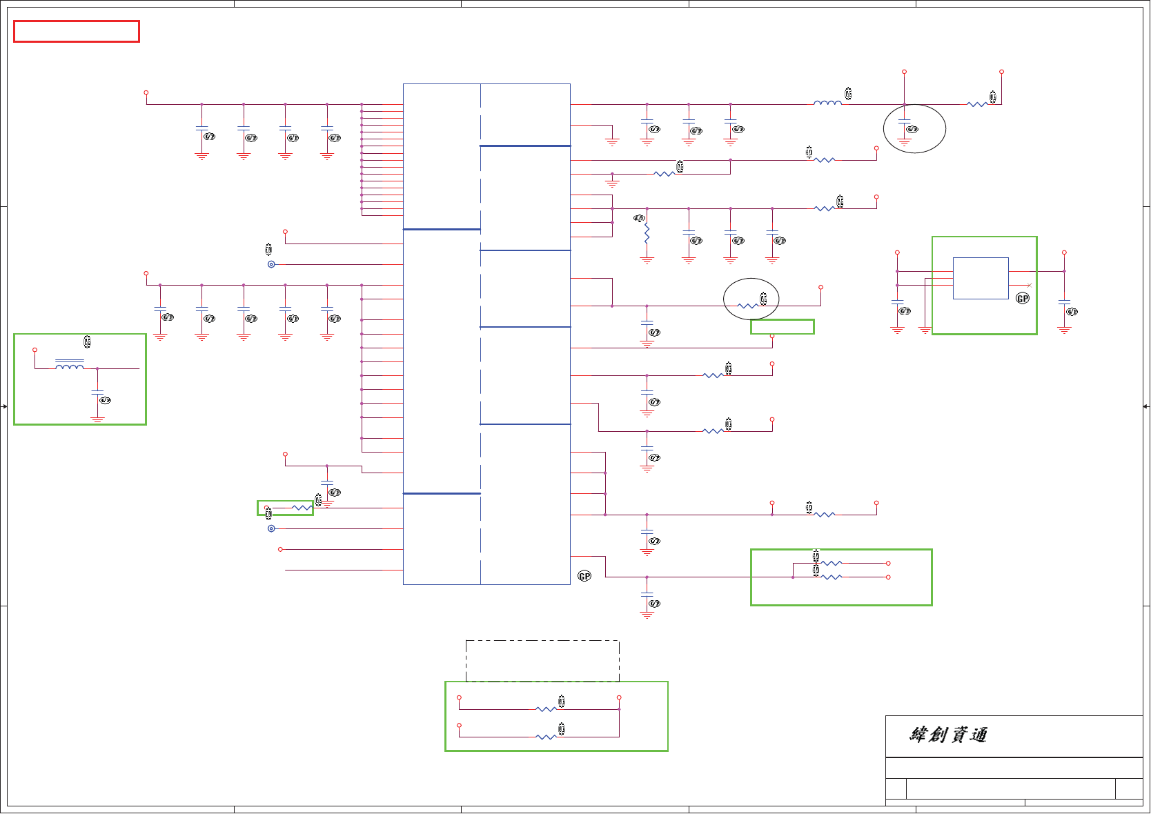The height and width of the screenshot is (814, 1151).
Task: Click the no-connect X mark in the right green box
Action: [x=1030, y=285]
